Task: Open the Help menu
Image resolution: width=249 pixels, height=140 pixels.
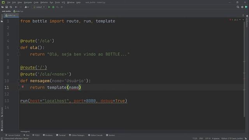Action: tap(78, 2)
